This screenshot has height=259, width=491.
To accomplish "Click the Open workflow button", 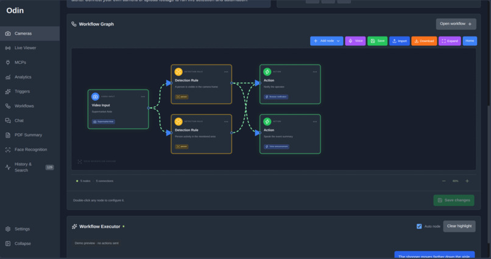I will [456, 24].
